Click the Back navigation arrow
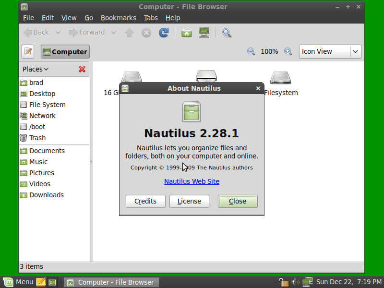 36,32
